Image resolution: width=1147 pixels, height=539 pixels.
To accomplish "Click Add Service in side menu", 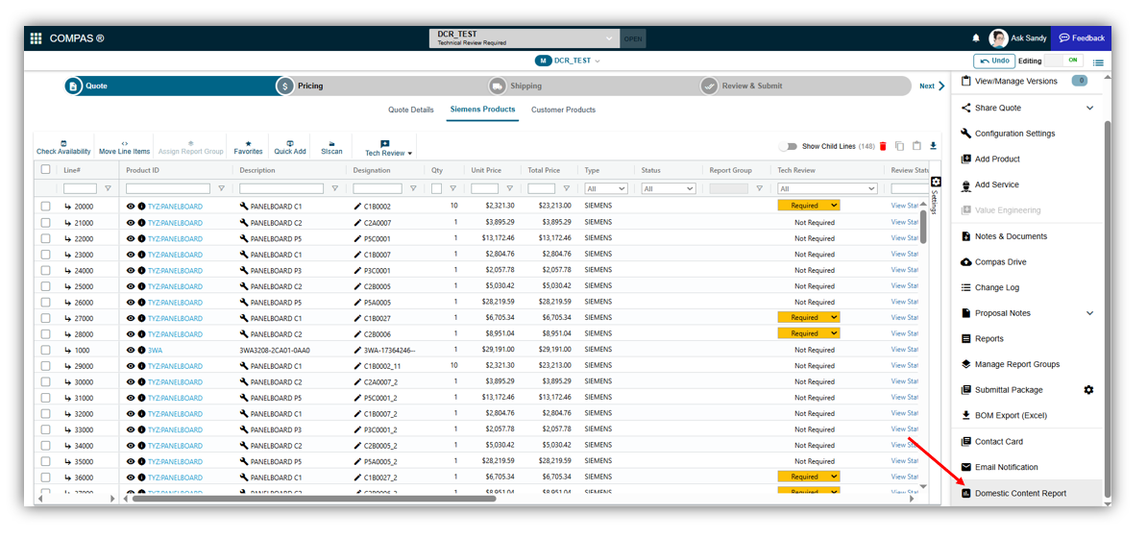I will pyautogui.click(x=989, y=184).
